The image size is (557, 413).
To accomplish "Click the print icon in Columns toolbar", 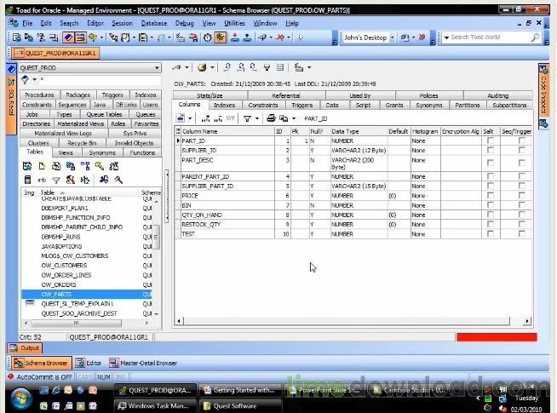I will click(271, 118).
